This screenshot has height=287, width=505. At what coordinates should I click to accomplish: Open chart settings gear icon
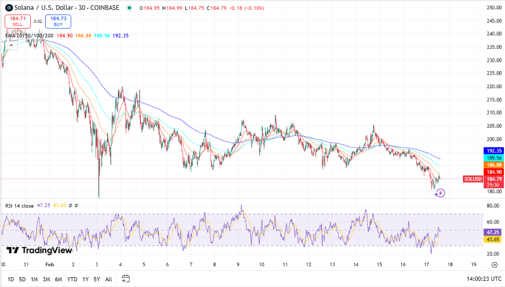tap(495, 265)
